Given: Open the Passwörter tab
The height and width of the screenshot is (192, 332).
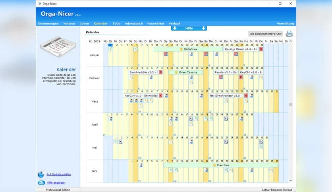Looking at the screenshot, I should click(156, 23).
